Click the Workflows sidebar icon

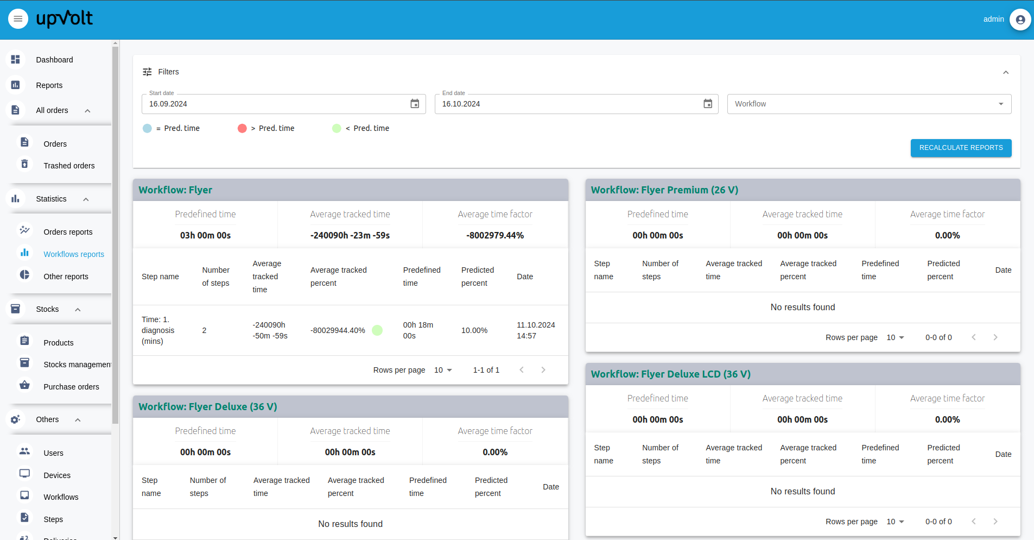(x=24, y=495)
